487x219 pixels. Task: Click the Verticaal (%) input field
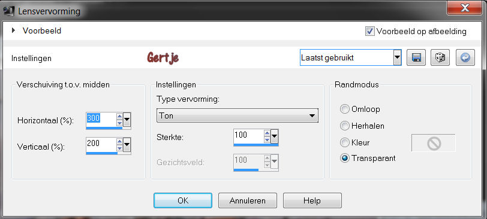tap(101, 144)
